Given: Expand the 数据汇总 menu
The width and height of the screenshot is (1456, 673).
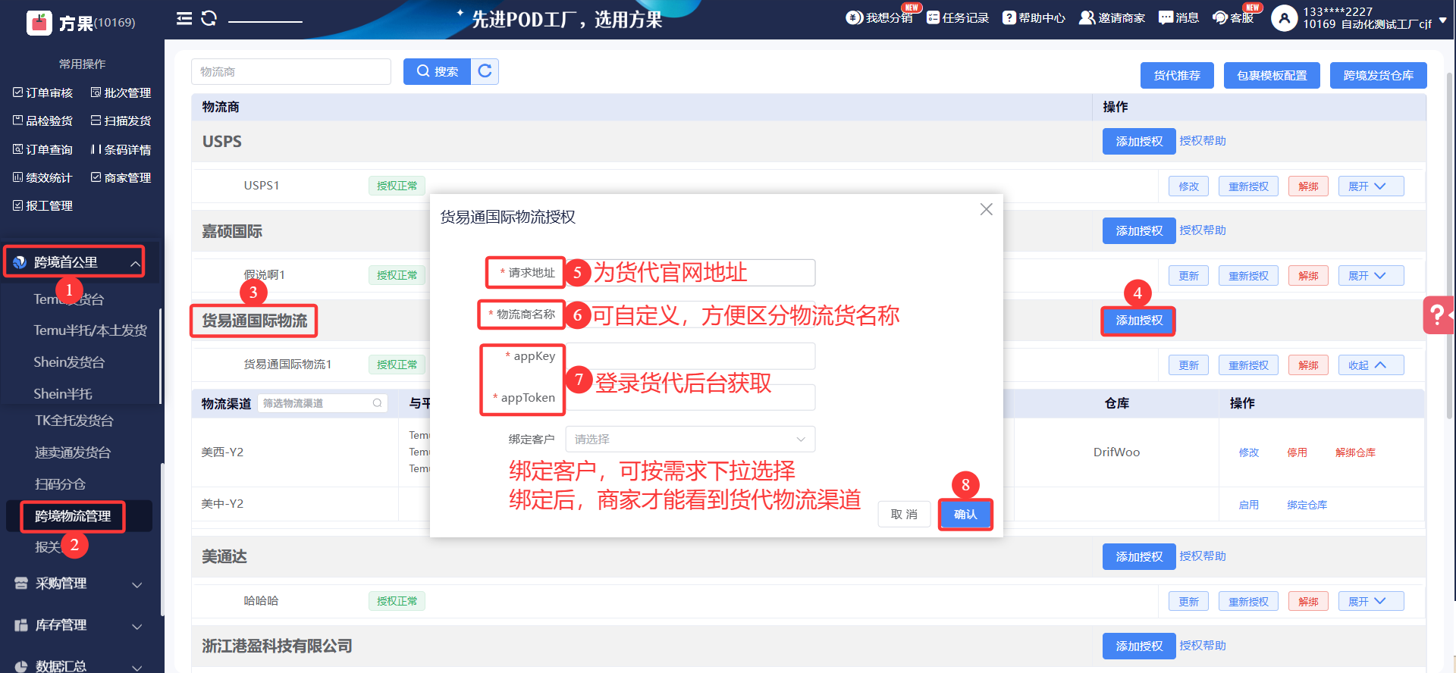Looking at the screenshot, I should [x=79, y=666].
